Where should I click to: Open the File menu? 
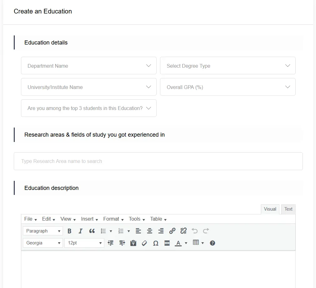30,219
